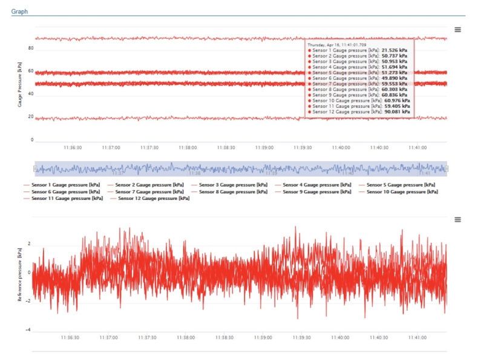Click the navigator's blue selected range area
Image resolution: width=478 pixels, height=358 pixels.
pyautogui.click(x=241, y=169)
